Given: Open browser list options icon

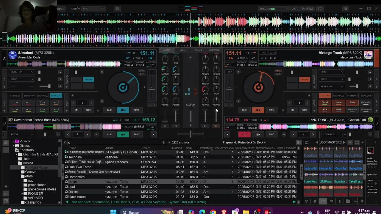Looking at the screenshot, I should click(x=299, y=142).
